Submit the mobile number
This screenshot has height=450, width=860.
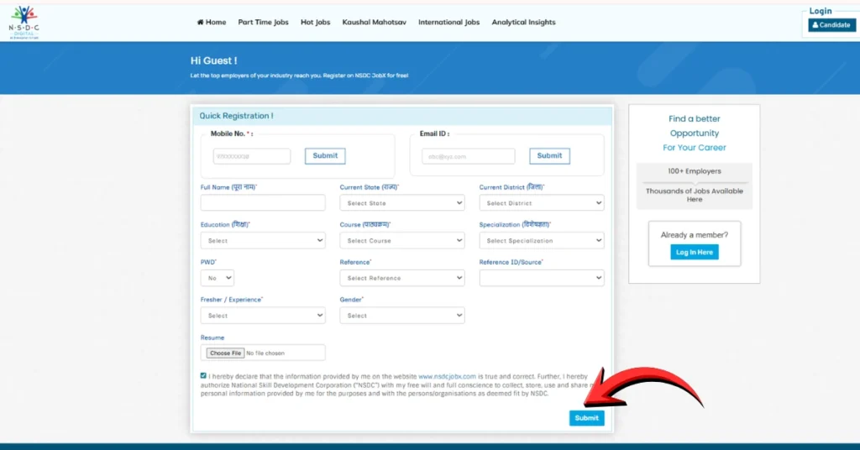(325, 155)
